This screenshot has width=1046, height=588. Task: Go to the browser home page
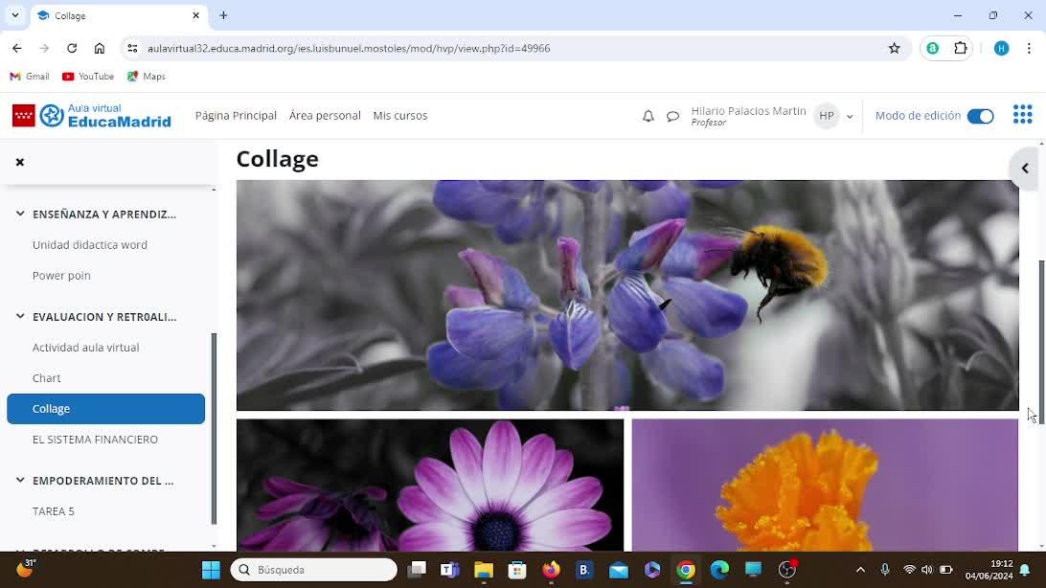pyautogui.click(x=100, y=48)
